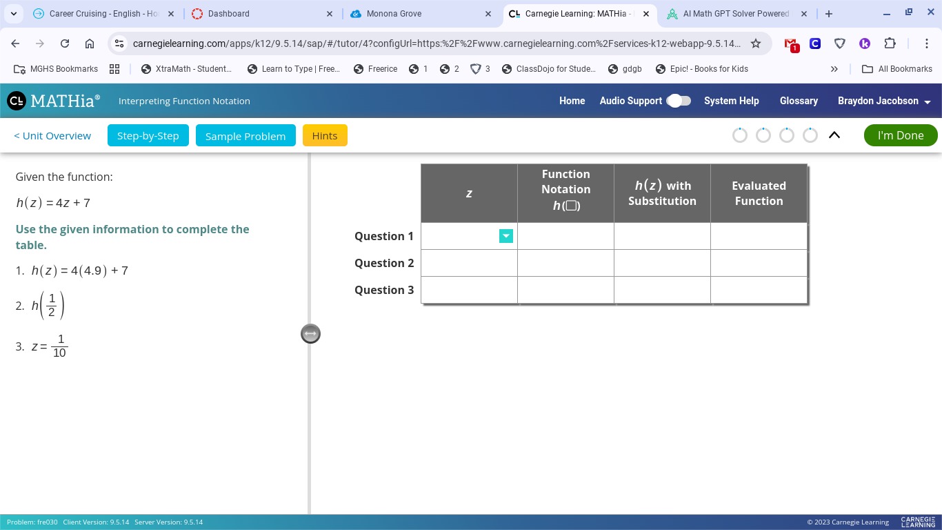
Task: Show Hints
Action: pyautogui.click(x=325, y=135)
